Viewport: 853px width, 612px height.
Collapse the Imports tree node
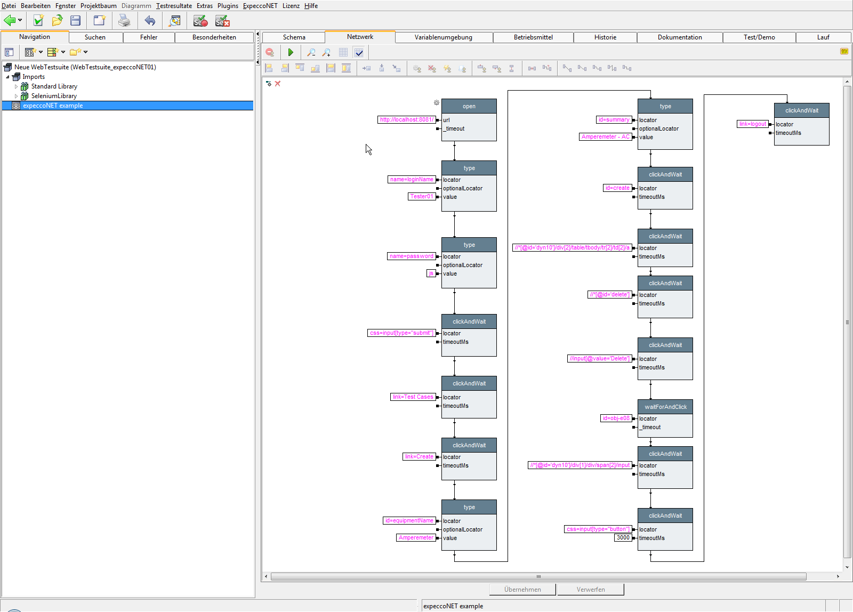[x=7, y=77]
